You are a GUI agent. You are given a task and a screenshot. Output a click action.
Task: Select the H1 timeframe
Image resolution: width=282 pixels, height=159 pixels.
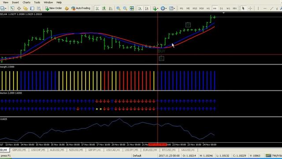tap(208, 8)
